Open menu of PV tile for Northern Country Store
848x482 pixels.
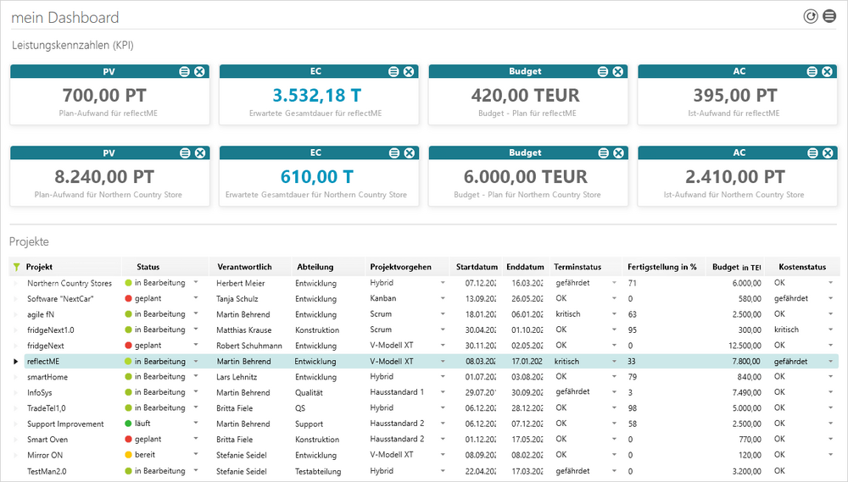[x=185, y=152]
